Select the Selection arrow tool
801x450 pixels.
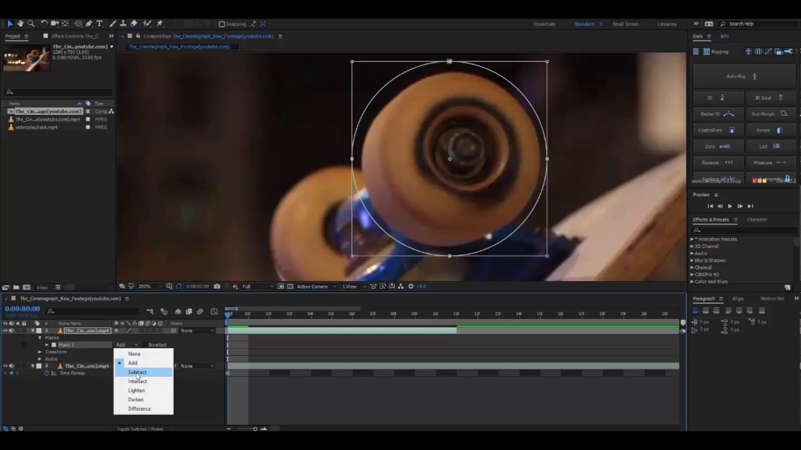(x=10, y=24)
